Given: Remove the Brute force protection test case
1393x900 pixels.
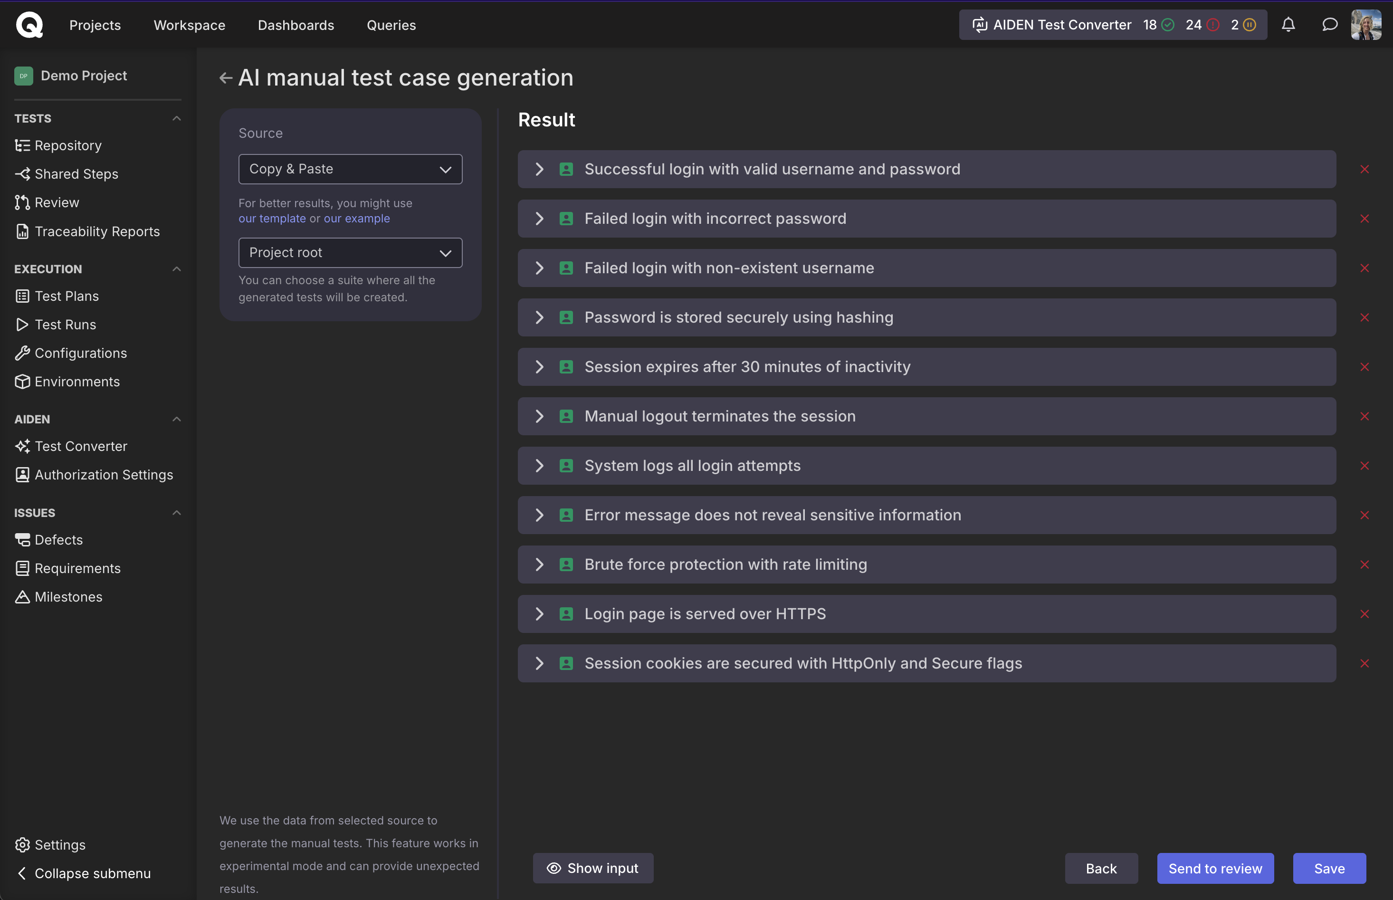Looking at the screenshot, I should 1365,564.
